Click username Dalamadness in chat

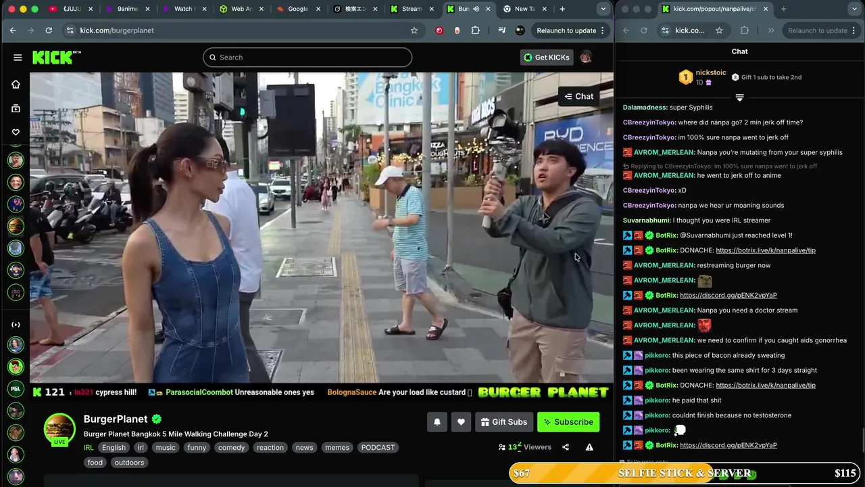[645, 108]
